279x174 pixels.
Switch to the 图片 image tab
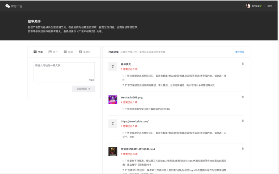[x=53, y=52]
